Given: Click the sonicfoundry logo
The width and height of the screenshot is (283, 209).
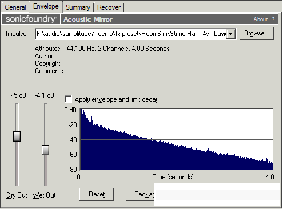Looking at the screenshot, I should tap(31, 19).
